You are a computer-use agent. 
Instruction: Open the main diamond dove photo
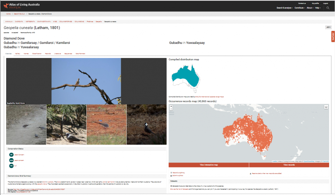coord(86,81)
